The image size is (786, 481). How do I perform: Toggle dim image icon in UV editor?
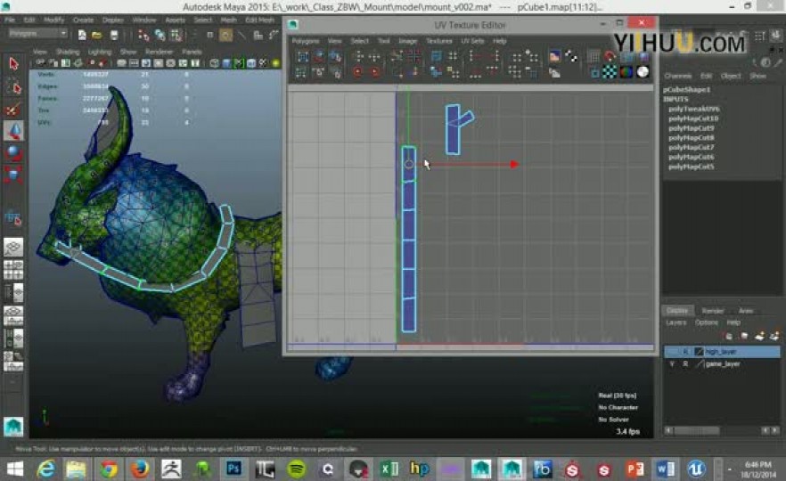pos(554,73)
